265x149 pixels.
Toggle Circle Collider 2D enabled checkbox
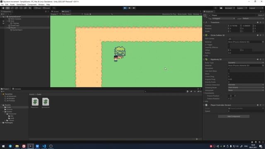click(x=209, y=35)
